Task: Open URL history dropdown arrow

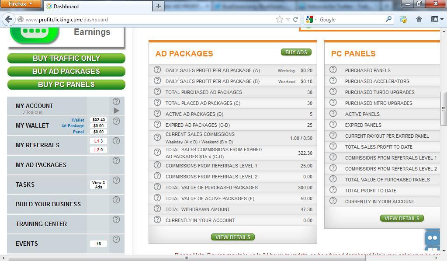Action: click(288, 19)
